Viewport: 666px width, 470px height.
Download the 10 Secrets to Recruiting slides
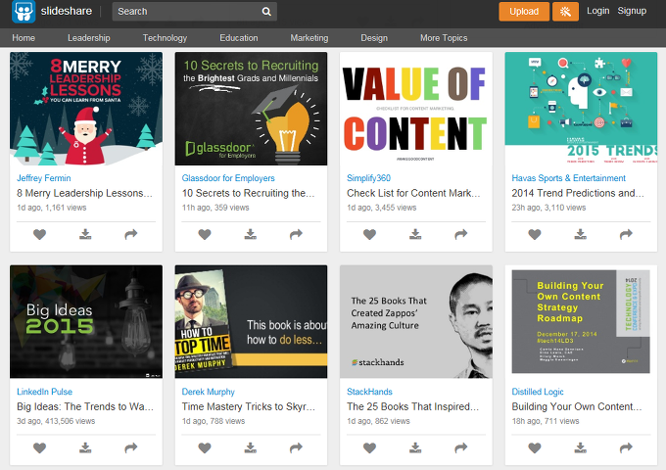pyautogui.click(x=251, y=234)
